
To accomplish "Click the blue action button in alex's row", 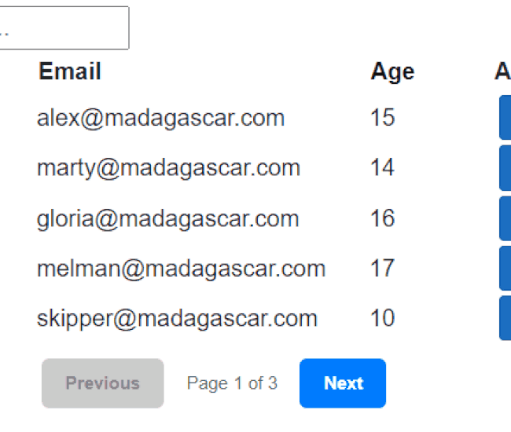I will click(x=505, y=118).
